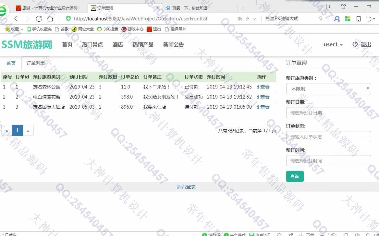Click the 退出 logout power button
Viewport: 379px width, 236px height.
(x=361, y=44)
